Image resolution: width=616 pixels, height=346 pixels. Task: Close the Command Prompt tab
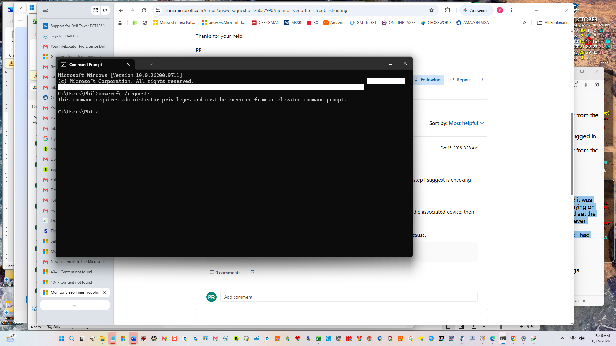128,64
